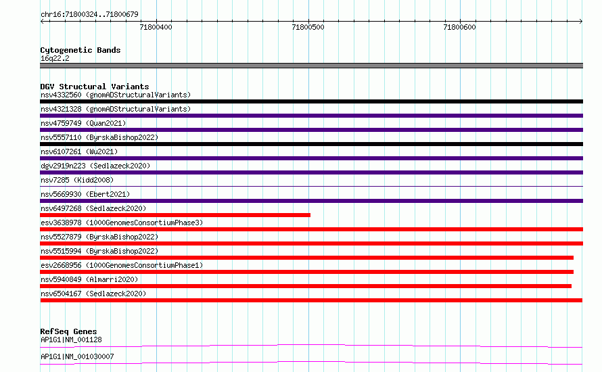Select the red bar for esv3638978
The height and width of the screenshot is (372, 602).
(x=311, y=229)
